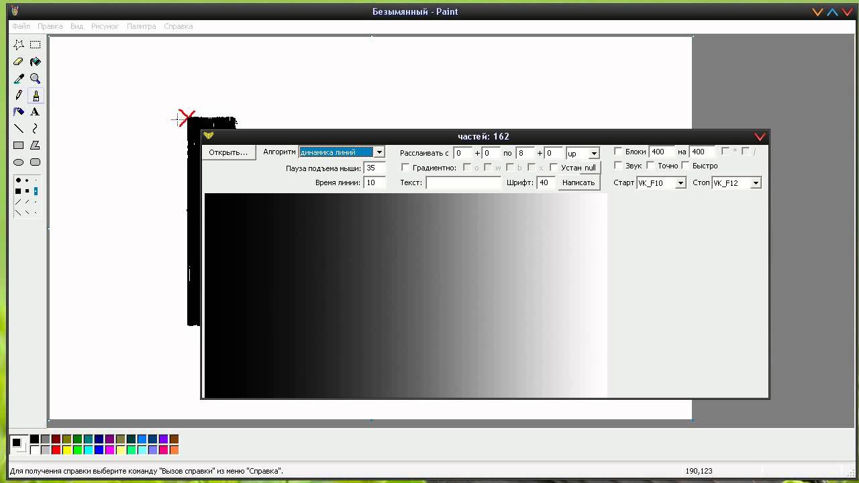Select the medium square brush shape
The image size is (859, 483).
(x=27, y=191)
